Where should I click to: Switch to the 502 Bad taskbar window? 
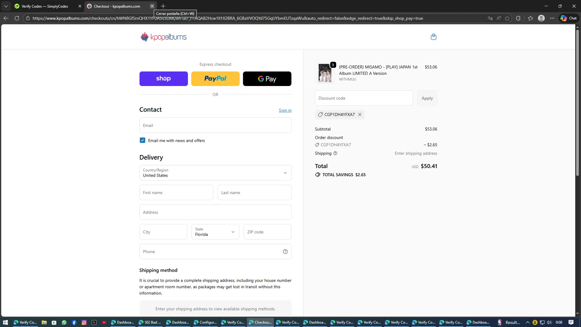point(150,322)
